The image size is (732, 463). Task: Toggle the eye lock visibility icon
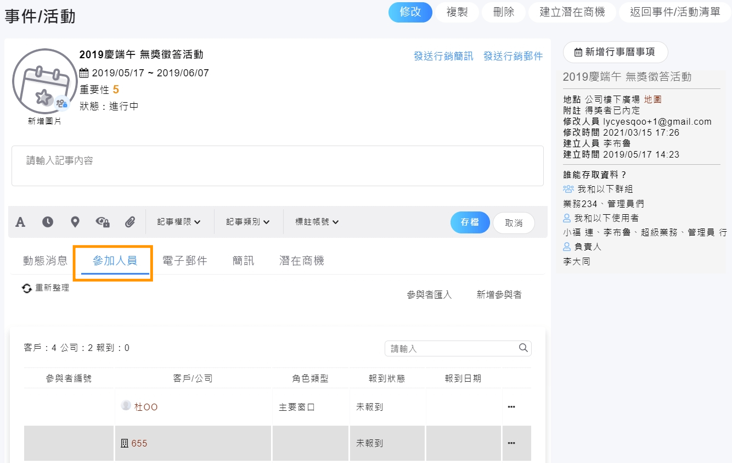click(103, 222)
